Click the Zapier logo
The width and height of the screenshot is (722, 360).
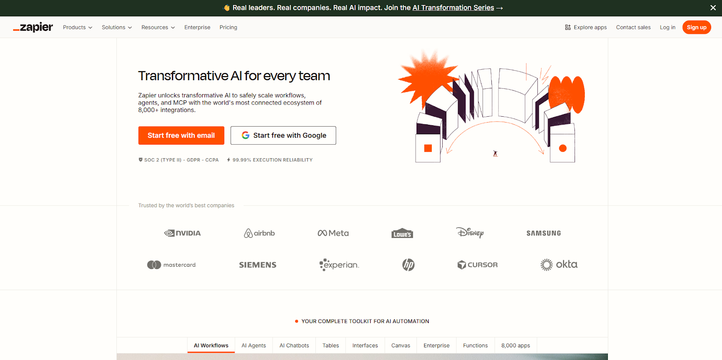point(33,27)
